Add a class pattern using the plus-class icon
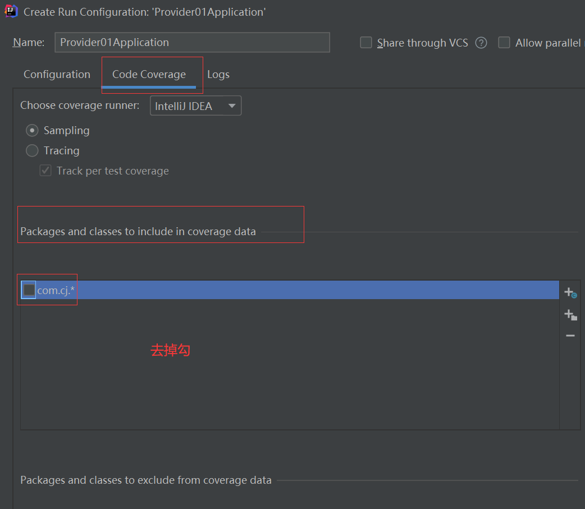The height and width of the screenshot is (509, 585). 570,291
